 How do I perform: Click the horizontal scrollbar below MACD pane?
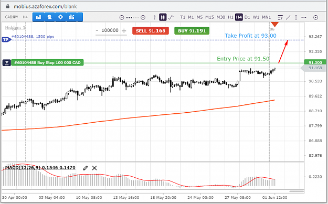(x=297, y=191)
